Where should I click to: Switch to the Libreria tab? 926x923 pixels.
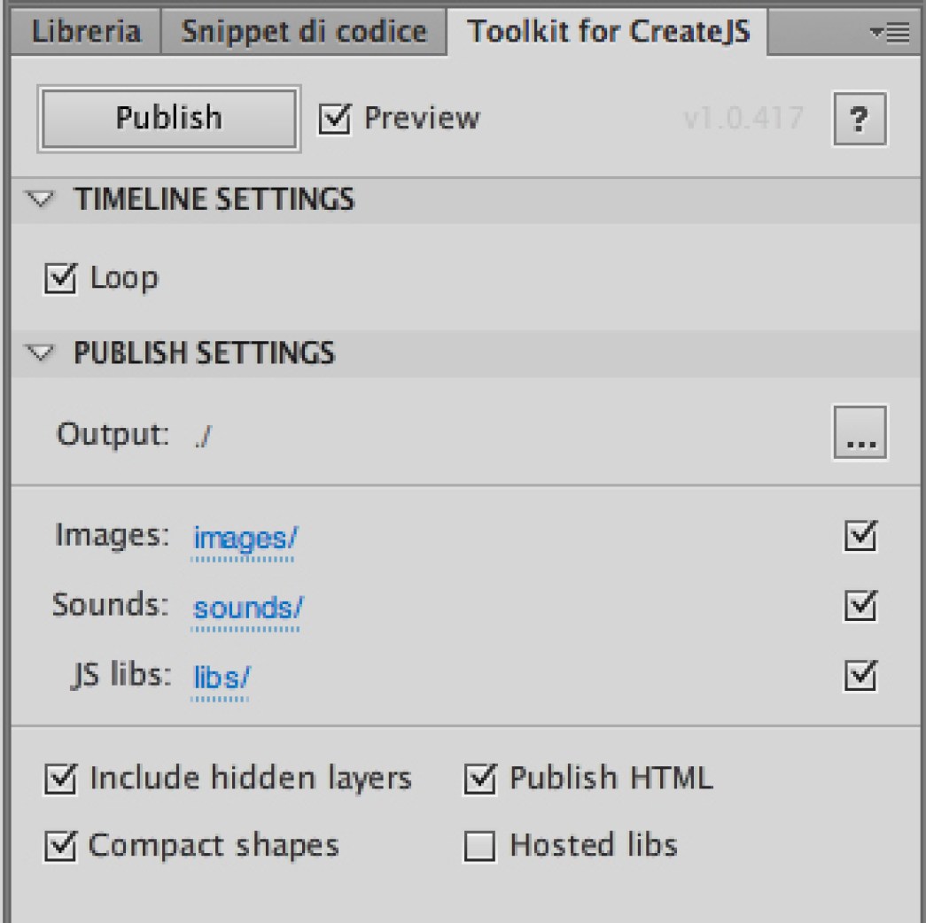coord(86,31)
